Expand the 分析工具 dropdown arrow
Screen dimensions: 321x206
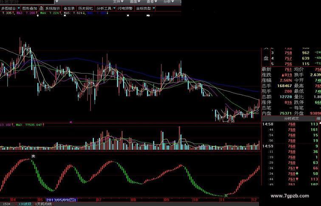pyautogui.click(x=114, y=8)
